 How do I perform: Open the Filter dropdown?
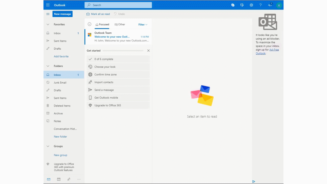tap(143, 25)
